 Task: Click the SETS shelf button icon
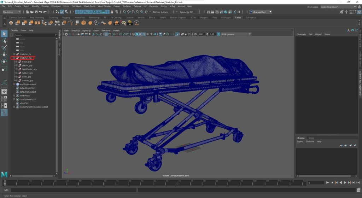pos(117,23)
